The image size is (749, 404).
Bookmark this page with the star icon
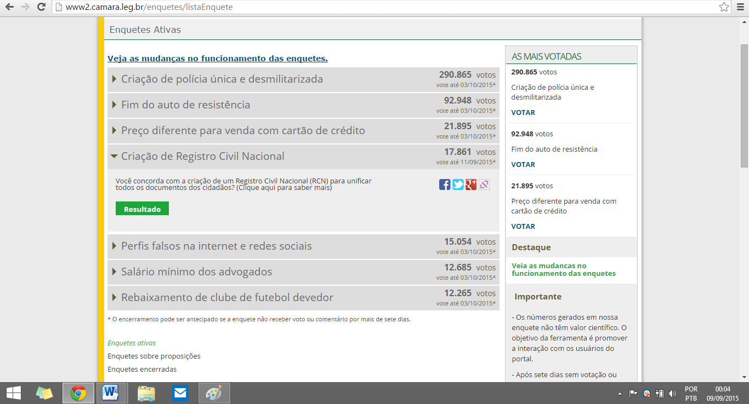[724, 7]
